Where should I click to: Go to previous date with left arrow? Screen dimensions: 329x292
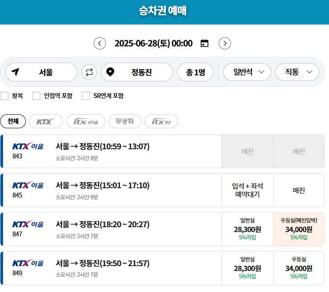[x=100, y=43]
